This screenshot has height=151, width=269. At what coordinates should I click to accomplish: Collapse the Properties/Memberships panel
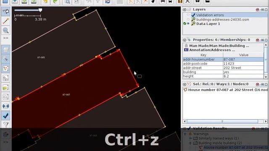[185, 40]
